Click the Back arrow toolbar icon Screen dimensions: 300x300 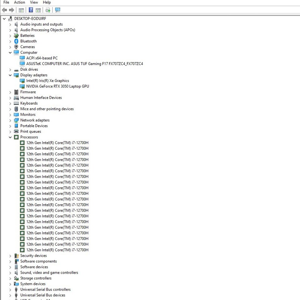click(x=4, y=10)
